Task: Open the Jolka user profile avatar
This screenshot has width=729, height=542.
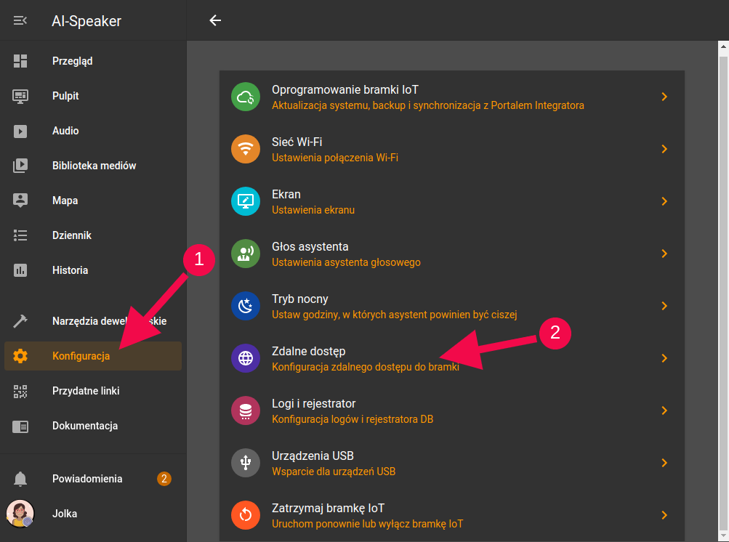Action: pos(20,514)
